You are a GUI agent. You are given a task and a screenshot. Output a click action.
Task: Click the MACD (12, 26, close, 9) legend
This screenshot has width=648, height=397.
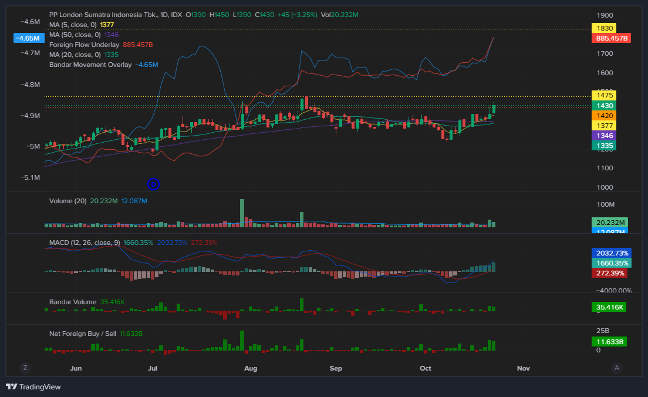(x=85, y=243)
